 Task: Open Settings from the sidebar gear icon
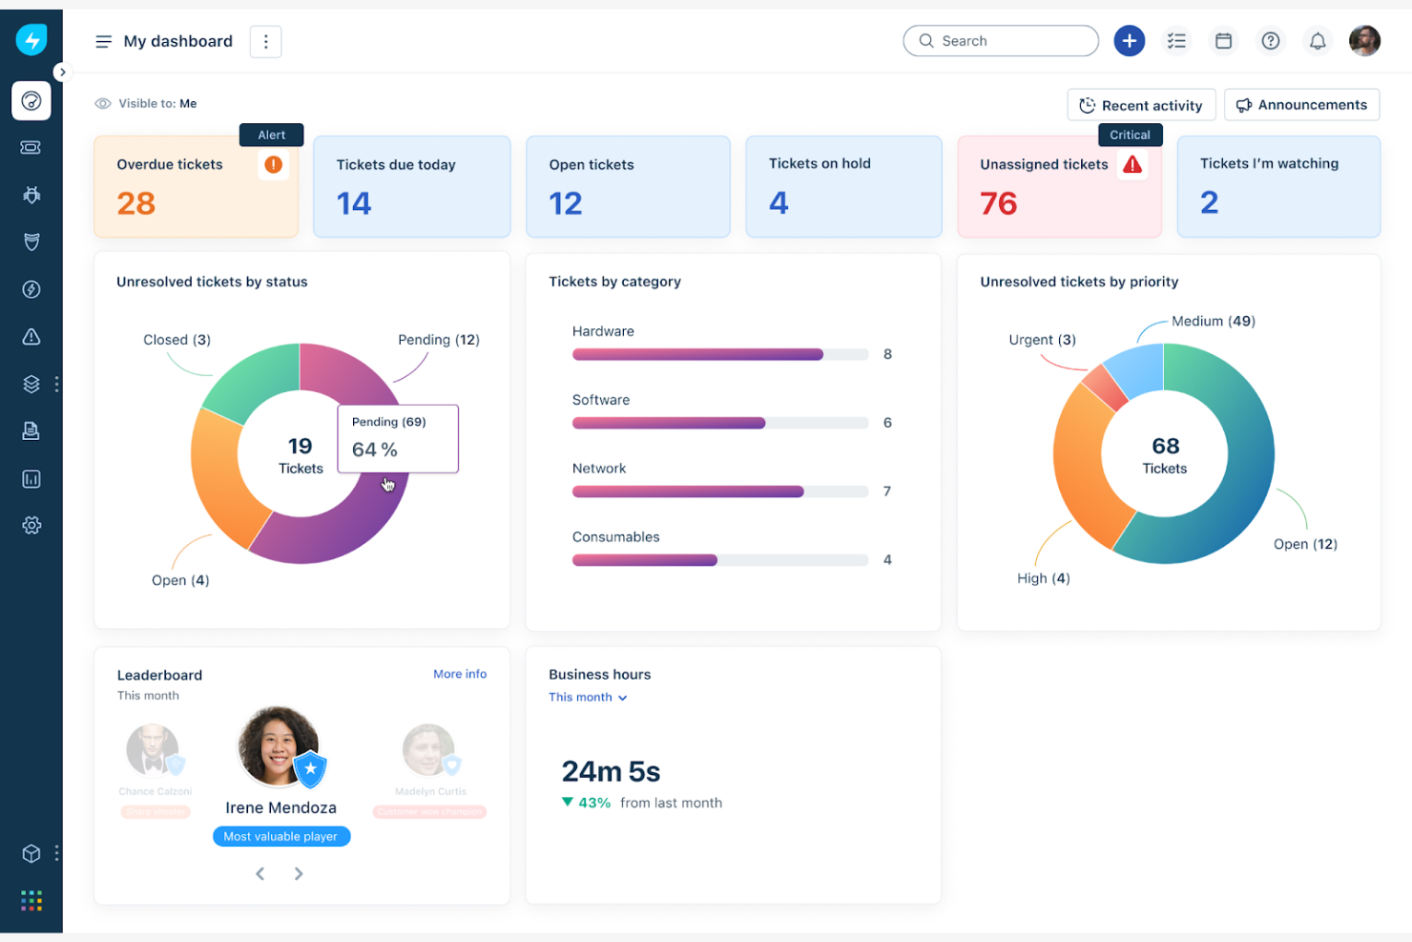[31, 525]
